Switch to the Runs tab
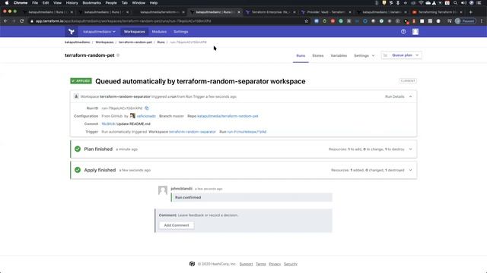Viewport: 487px width, 273px height. tap(301, 55)
